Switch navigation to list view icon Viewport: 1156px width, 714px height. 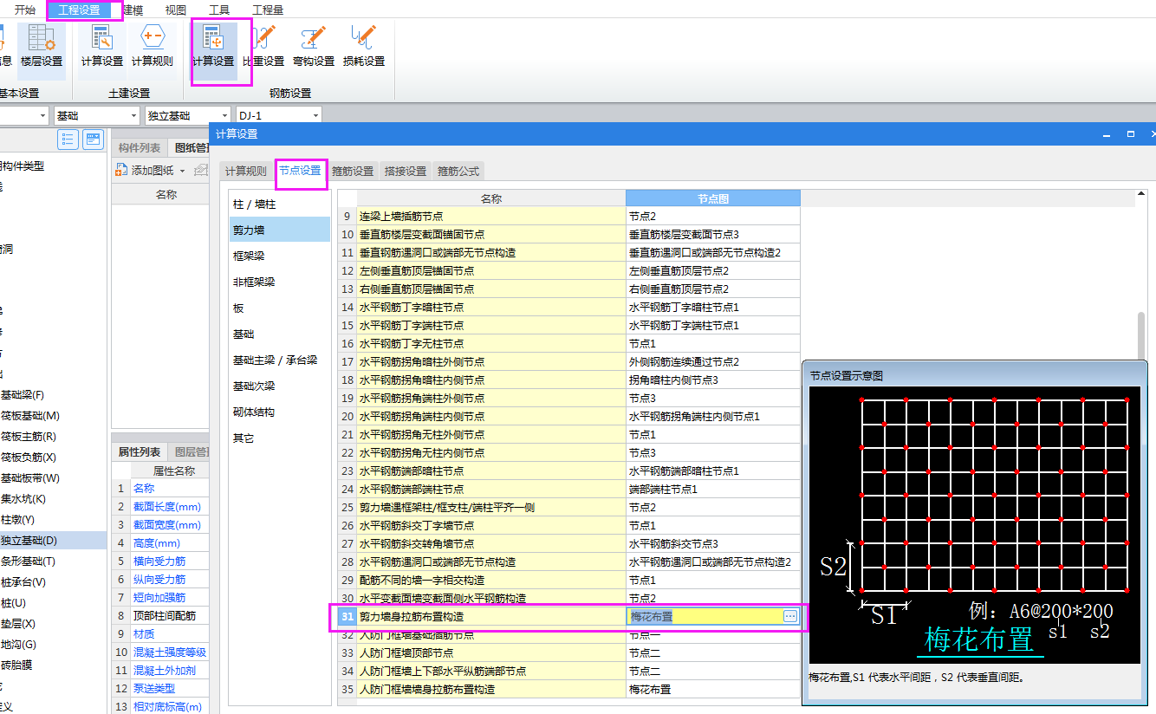(68, 140)
